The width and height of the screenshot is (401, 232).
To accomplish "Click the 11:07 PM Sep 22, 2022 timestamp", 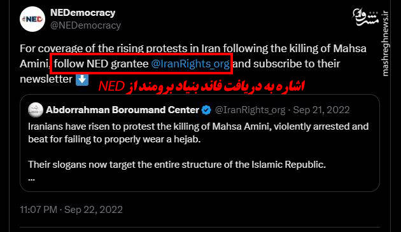I will 71,210.
